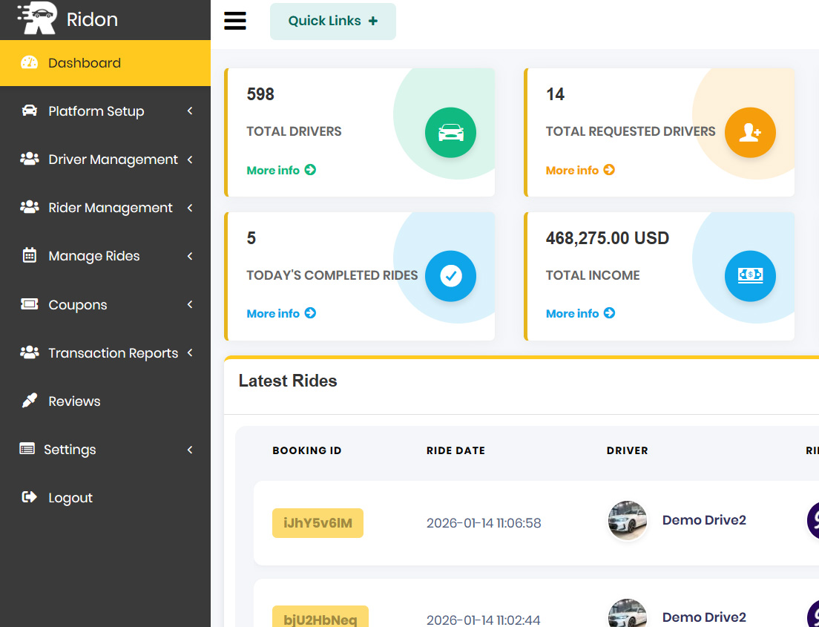
Task: Click the add-driver icon on Total Requested Drivers card
Action: pyautogui.click(x=750, y=132)
